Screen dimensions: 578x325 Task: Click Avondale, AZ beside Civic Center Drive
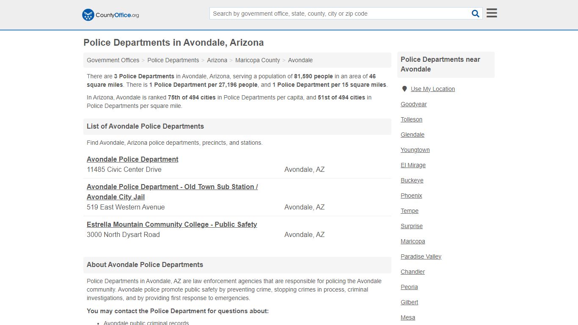pos(305,169)
